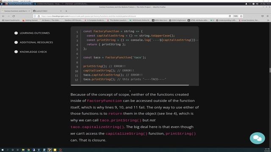This screenshot has width=271, height=152.
Task: Select the Factory Functions browser tab
Action: (x=16, y=11)
